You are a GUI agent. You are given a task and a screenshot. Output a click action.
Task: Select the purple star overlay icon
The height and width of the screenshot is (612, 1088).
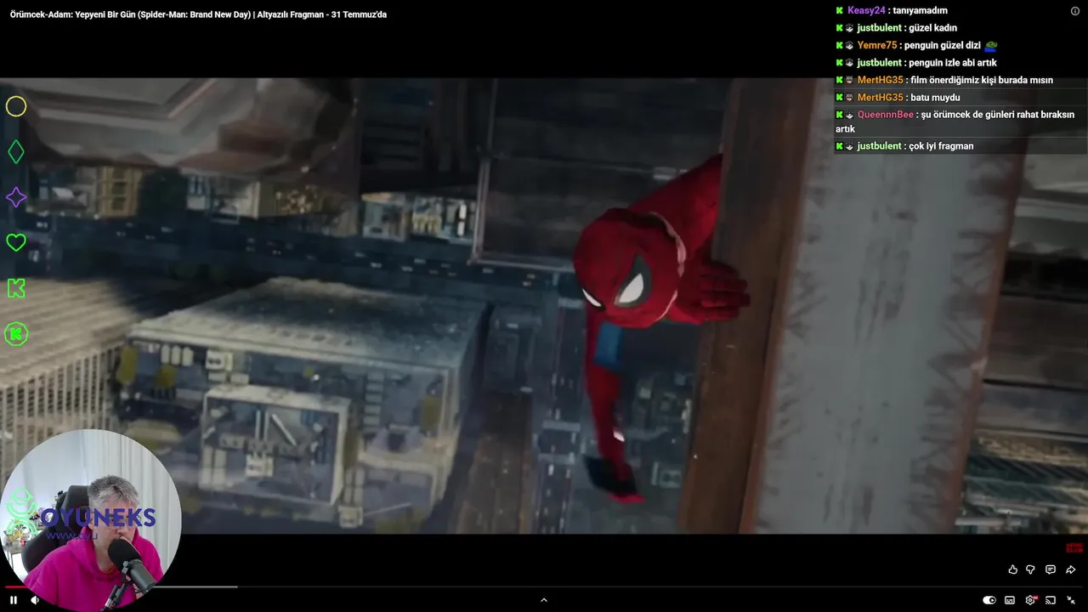click(16, 197)
